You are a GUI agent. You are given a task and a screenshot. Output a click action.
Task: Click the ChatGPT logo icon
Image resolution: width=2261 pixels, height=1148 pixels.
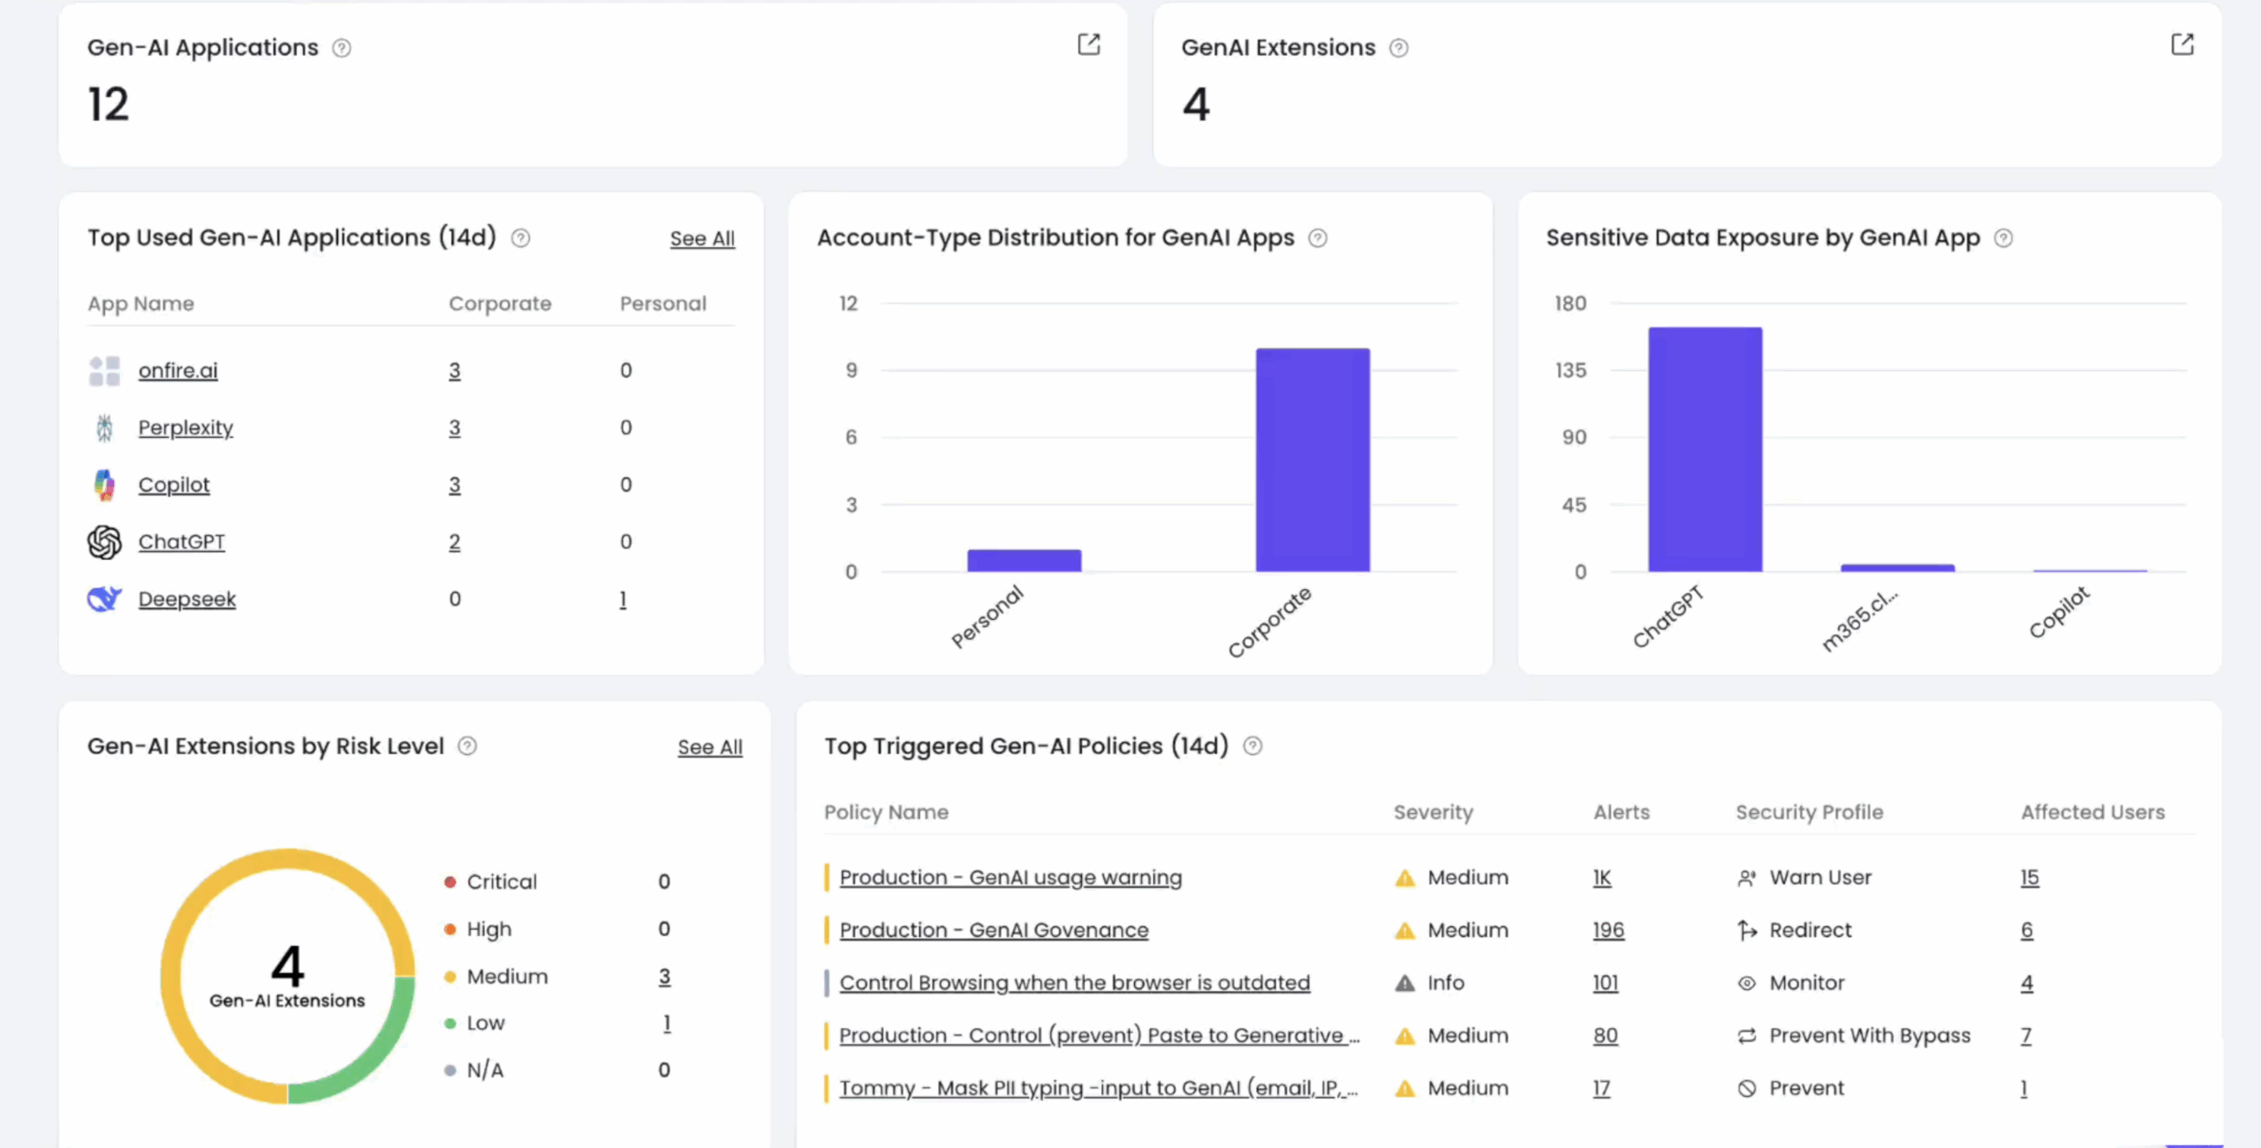(104, 542)
